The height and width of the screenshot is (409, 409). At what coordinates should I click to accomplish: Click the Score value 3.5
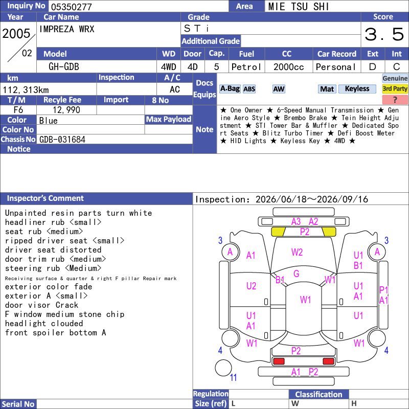(384, 34)
